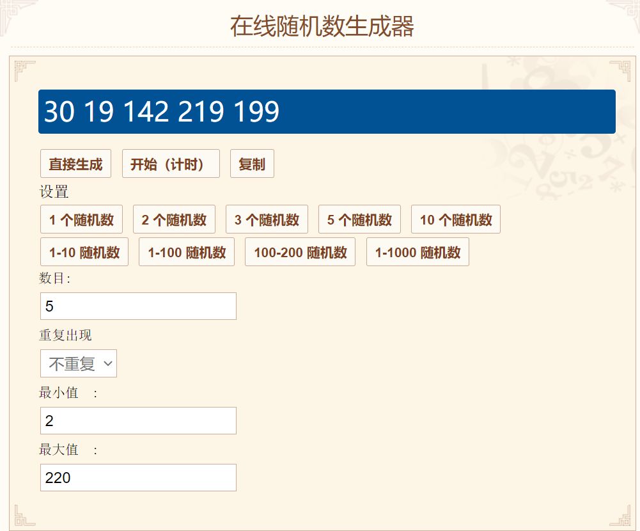Apply the 1-10 随机数 range preset
Screen dimensions: 640x531
pyautogui.click(x=84, y=252)
